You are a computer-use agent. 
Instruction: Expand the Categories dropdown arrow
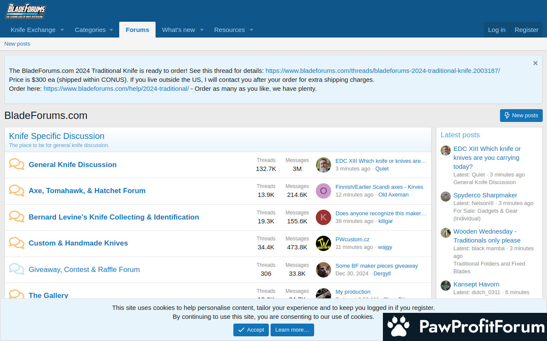click(111, 30)
